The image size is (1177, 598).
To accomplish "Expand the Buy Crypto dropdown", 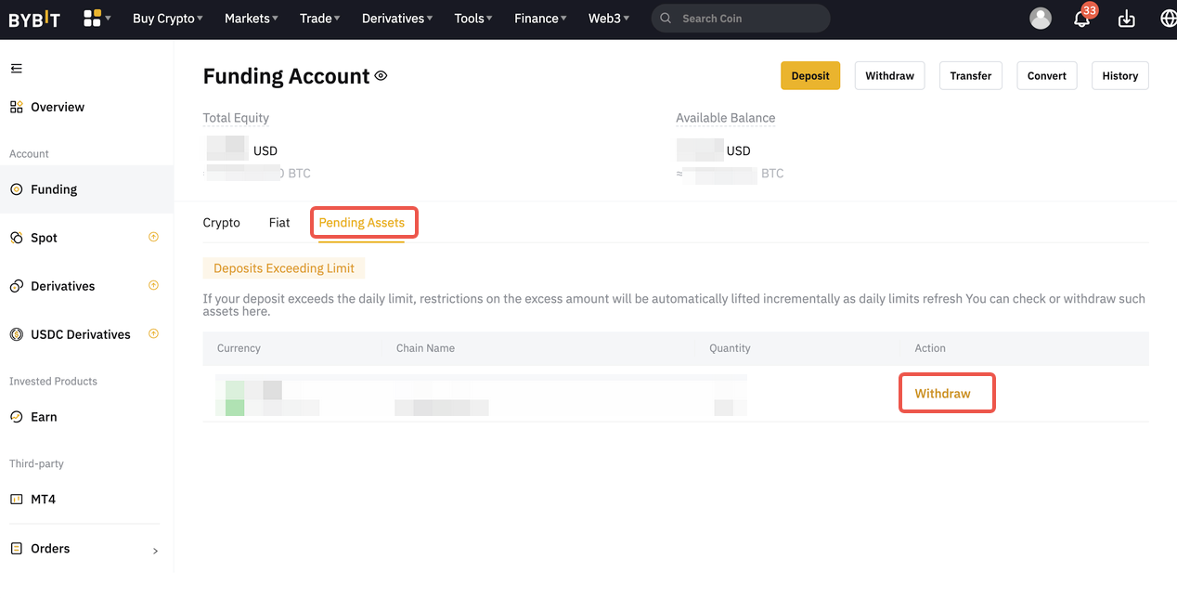I will (x=168, y=19).
